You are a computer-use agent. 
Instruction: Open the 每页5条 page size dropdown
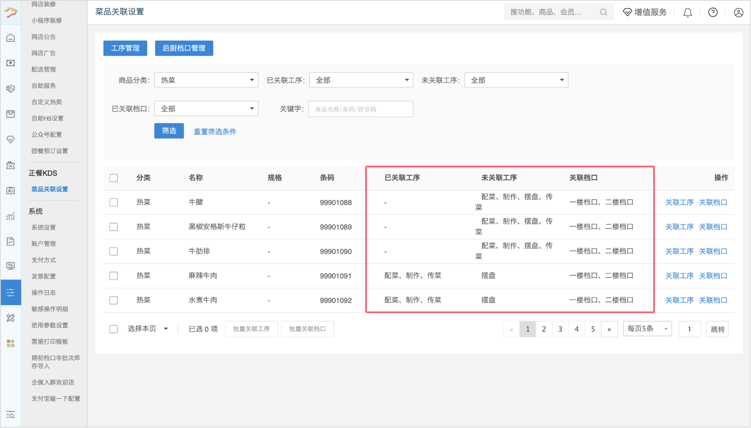pyautogui.click(x=648, y=329)
